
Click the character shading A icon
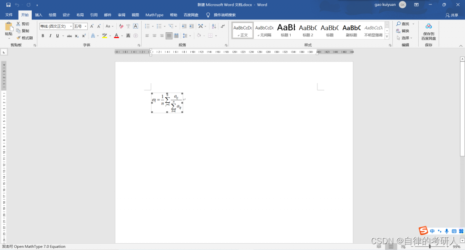click(128, 35)
